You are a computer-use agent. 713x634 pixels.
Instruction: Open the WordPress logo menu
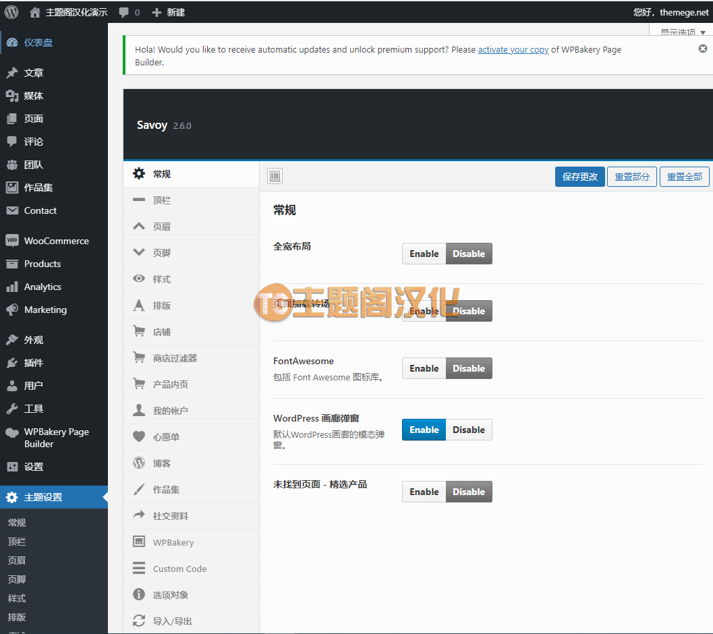point(11,12)
